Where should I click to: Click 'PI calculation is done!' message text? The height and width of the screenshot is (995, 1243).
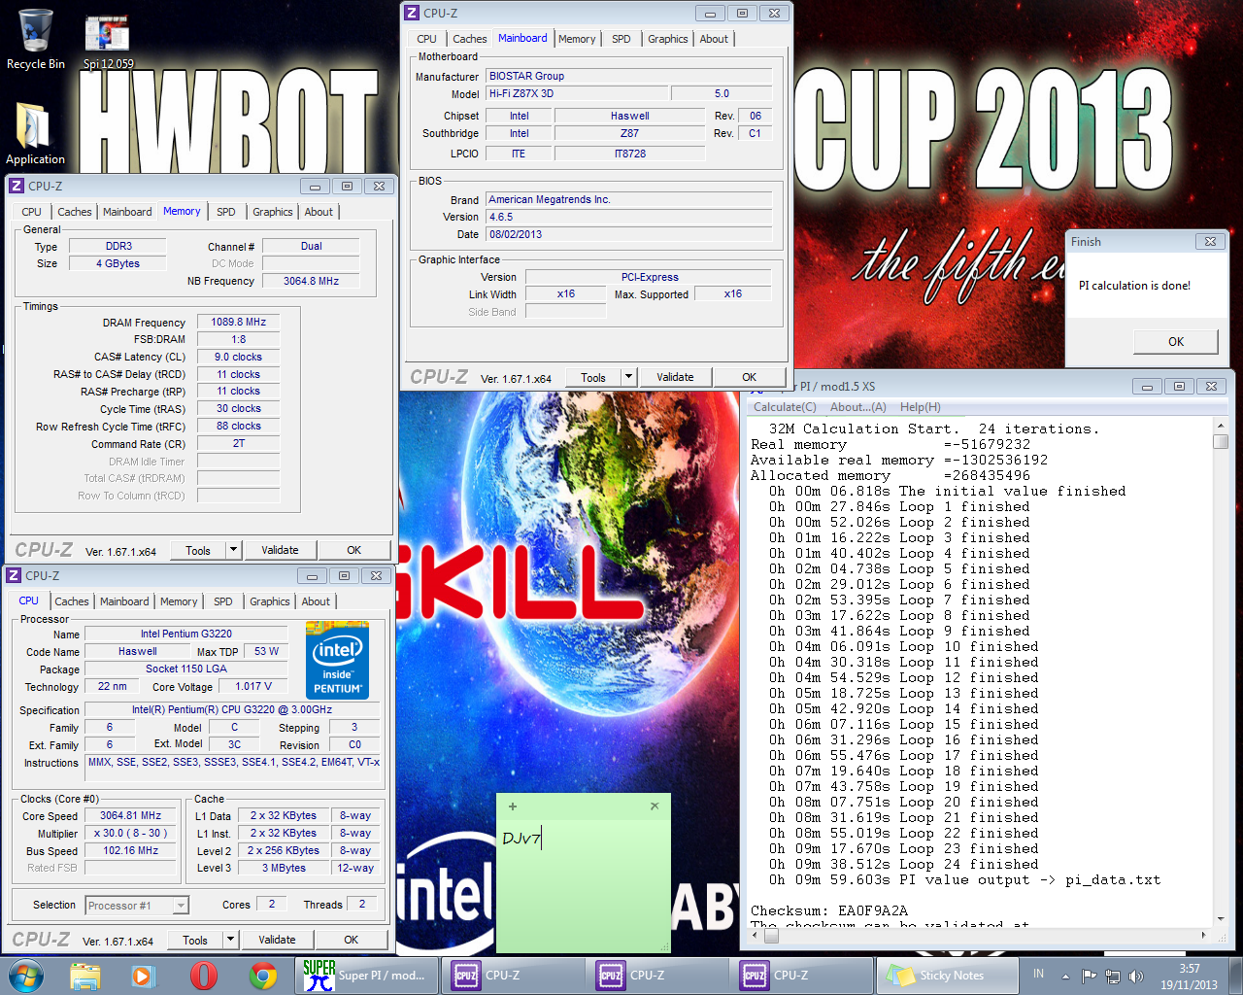click(x=1134, y=286)
